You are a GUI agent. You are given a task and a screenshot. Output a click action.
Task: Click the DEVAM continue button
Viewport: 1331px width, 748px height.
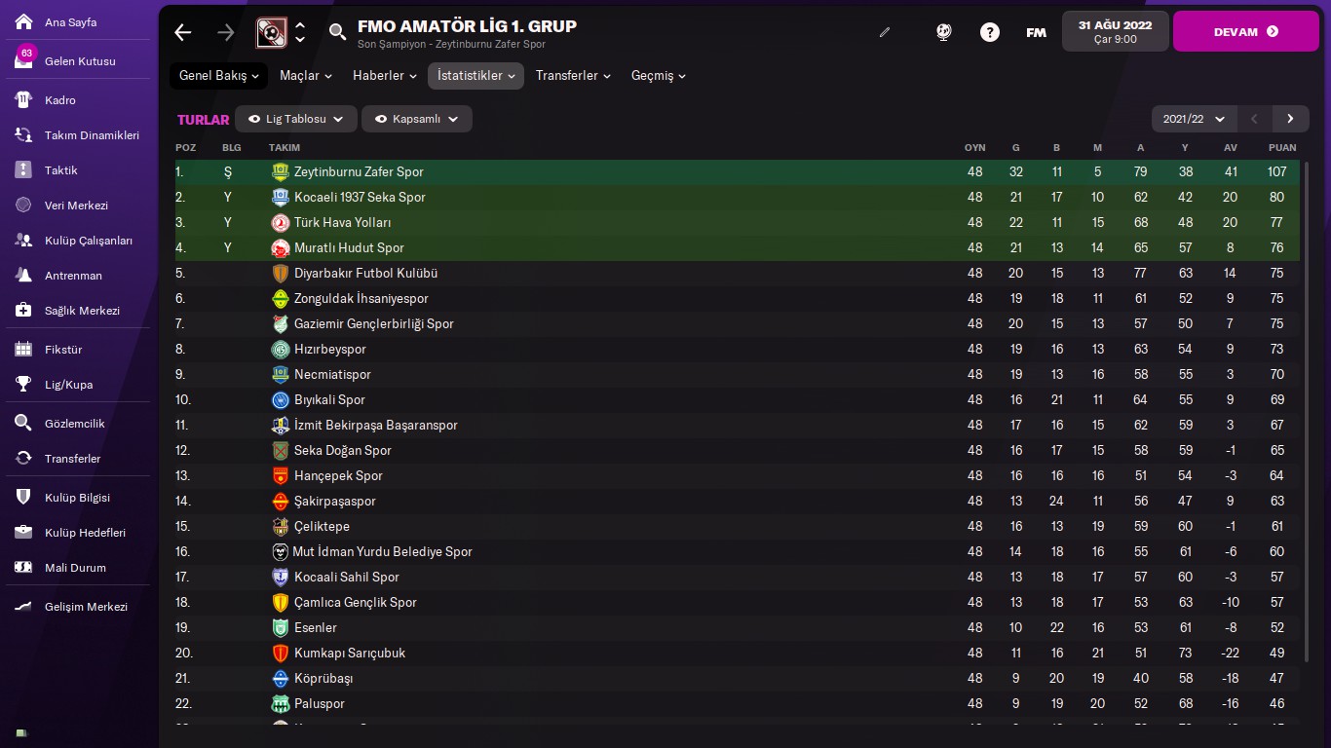click(x=1246, y=31)
